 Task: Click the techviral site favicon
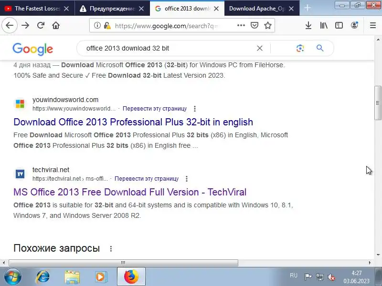click(20, 174)
